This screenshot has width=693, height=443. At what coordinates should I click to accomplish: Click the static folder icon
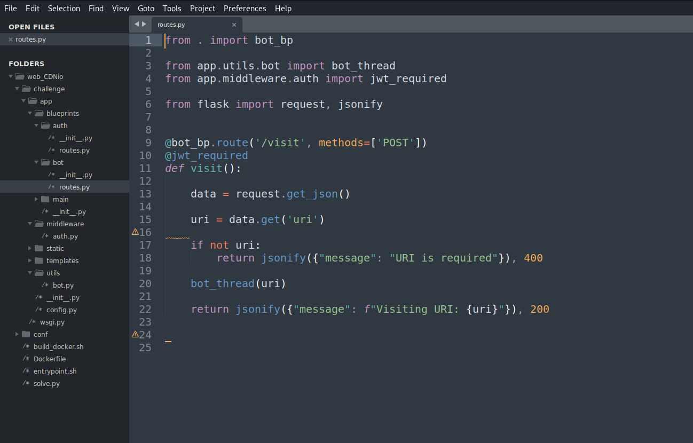pyautogui.click(x=39, y=249)
